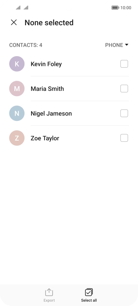The image size is (138, 306).
Task: Select the Kevin Foley contact name
Action: tap(46, 64)
